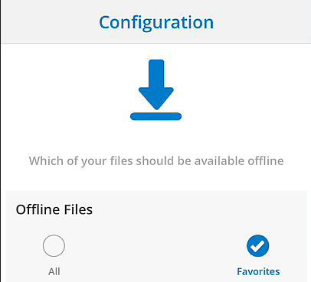Click the Offline Files heading
This screenshot has height=282, width=311.
click(54, 209)
